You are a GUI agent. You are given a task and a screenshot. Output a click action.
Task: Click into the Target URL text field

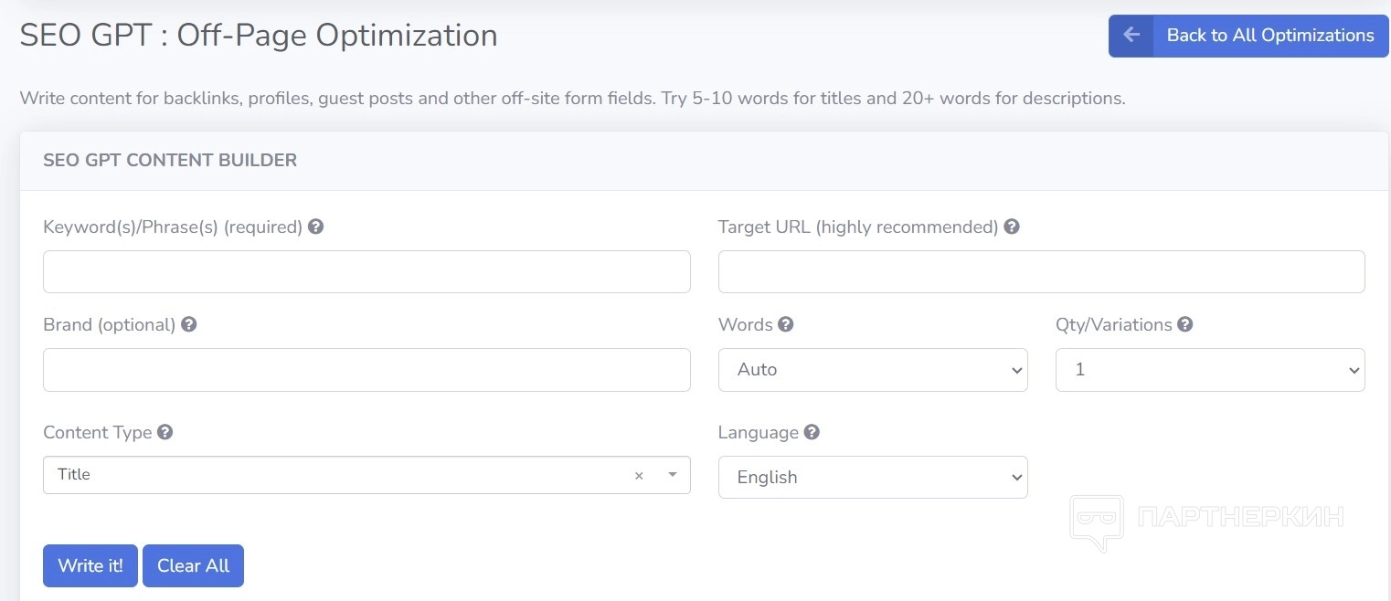pos(1041,272)
